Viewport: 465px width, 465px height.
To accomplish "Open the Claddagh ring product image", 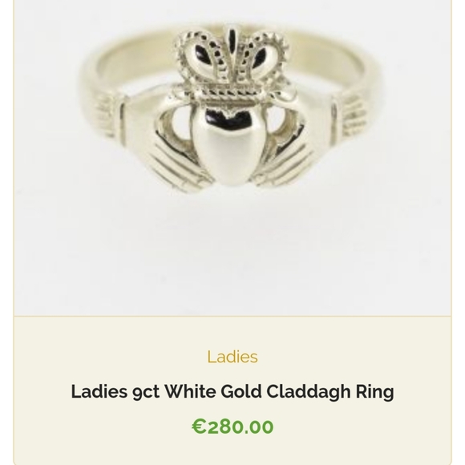I will (232, 158).
